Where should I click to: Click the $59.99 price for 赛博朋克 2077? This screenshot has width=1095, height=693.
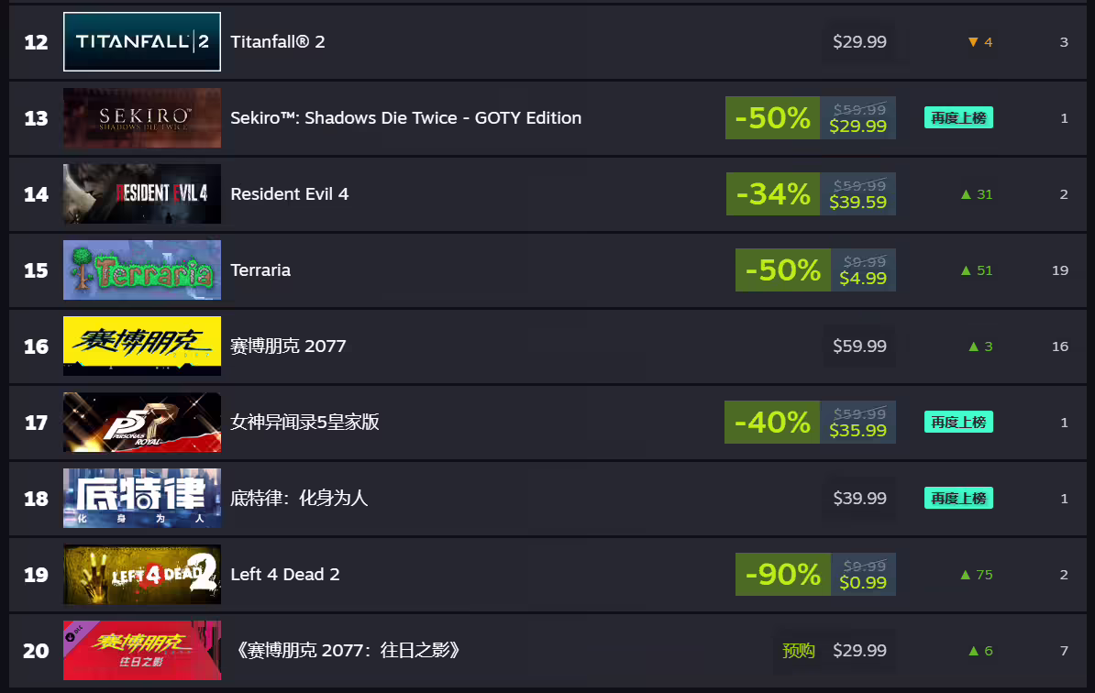tap(859, 346)
